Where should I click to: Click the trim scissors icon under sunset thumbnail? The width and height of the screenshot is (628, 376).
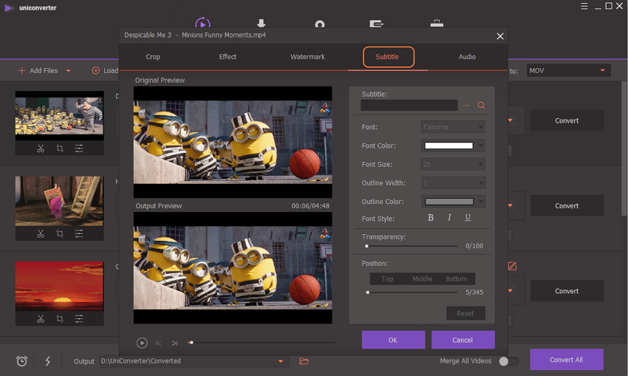coord(41,318)
